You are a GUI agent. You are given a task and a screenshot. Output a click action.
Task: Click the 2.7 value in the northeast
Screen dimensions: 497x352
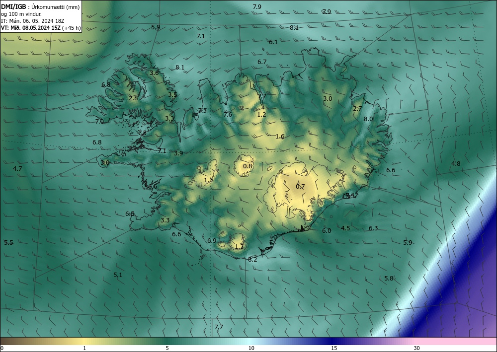(x=357, y=109)
